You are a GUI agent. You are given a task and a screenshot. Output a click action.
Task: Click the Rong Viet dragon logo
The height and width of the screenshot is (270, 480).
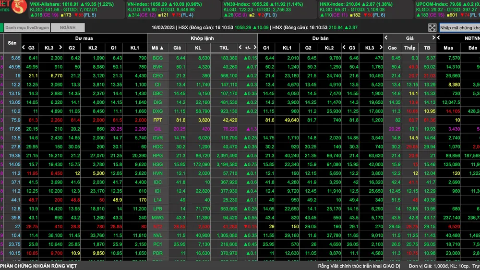coord(19,7)
